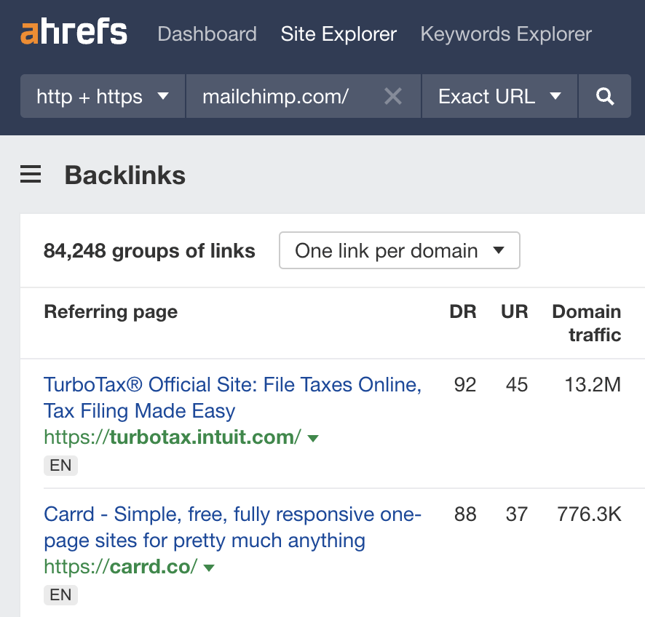The height and width of the screenshot is (617, 645).
Task: Open the Carrd referring page link
Action: (231, 514)
